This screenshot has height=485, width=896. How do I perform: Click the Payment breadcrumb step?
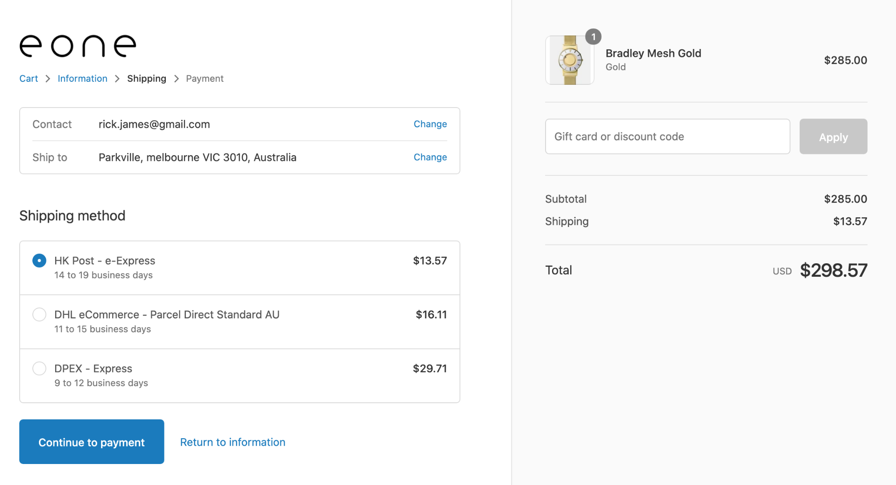(x=204, y=79)
